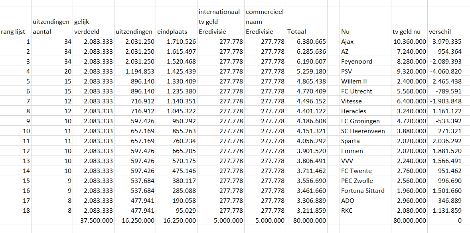Select the "tv geld nu" header cell
The height and width of the screenshot is (233, 470).
pos(409,21)
